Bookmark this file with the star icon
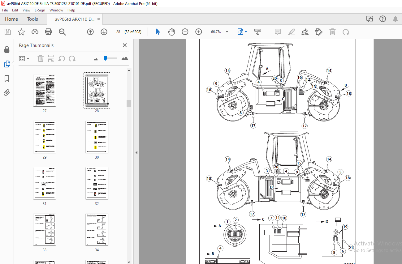 [x=21, y=32]
